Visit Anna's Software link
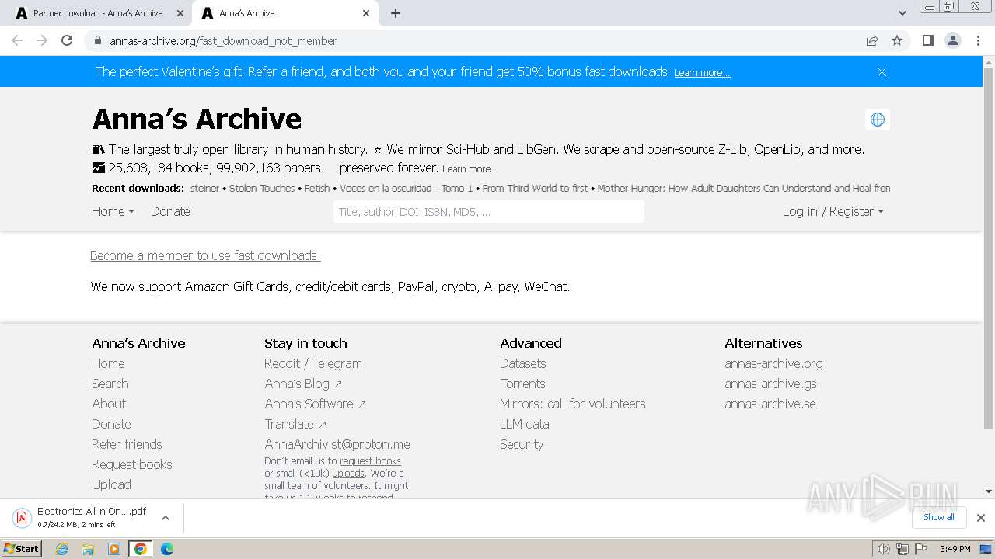 (x=315, y=404)
